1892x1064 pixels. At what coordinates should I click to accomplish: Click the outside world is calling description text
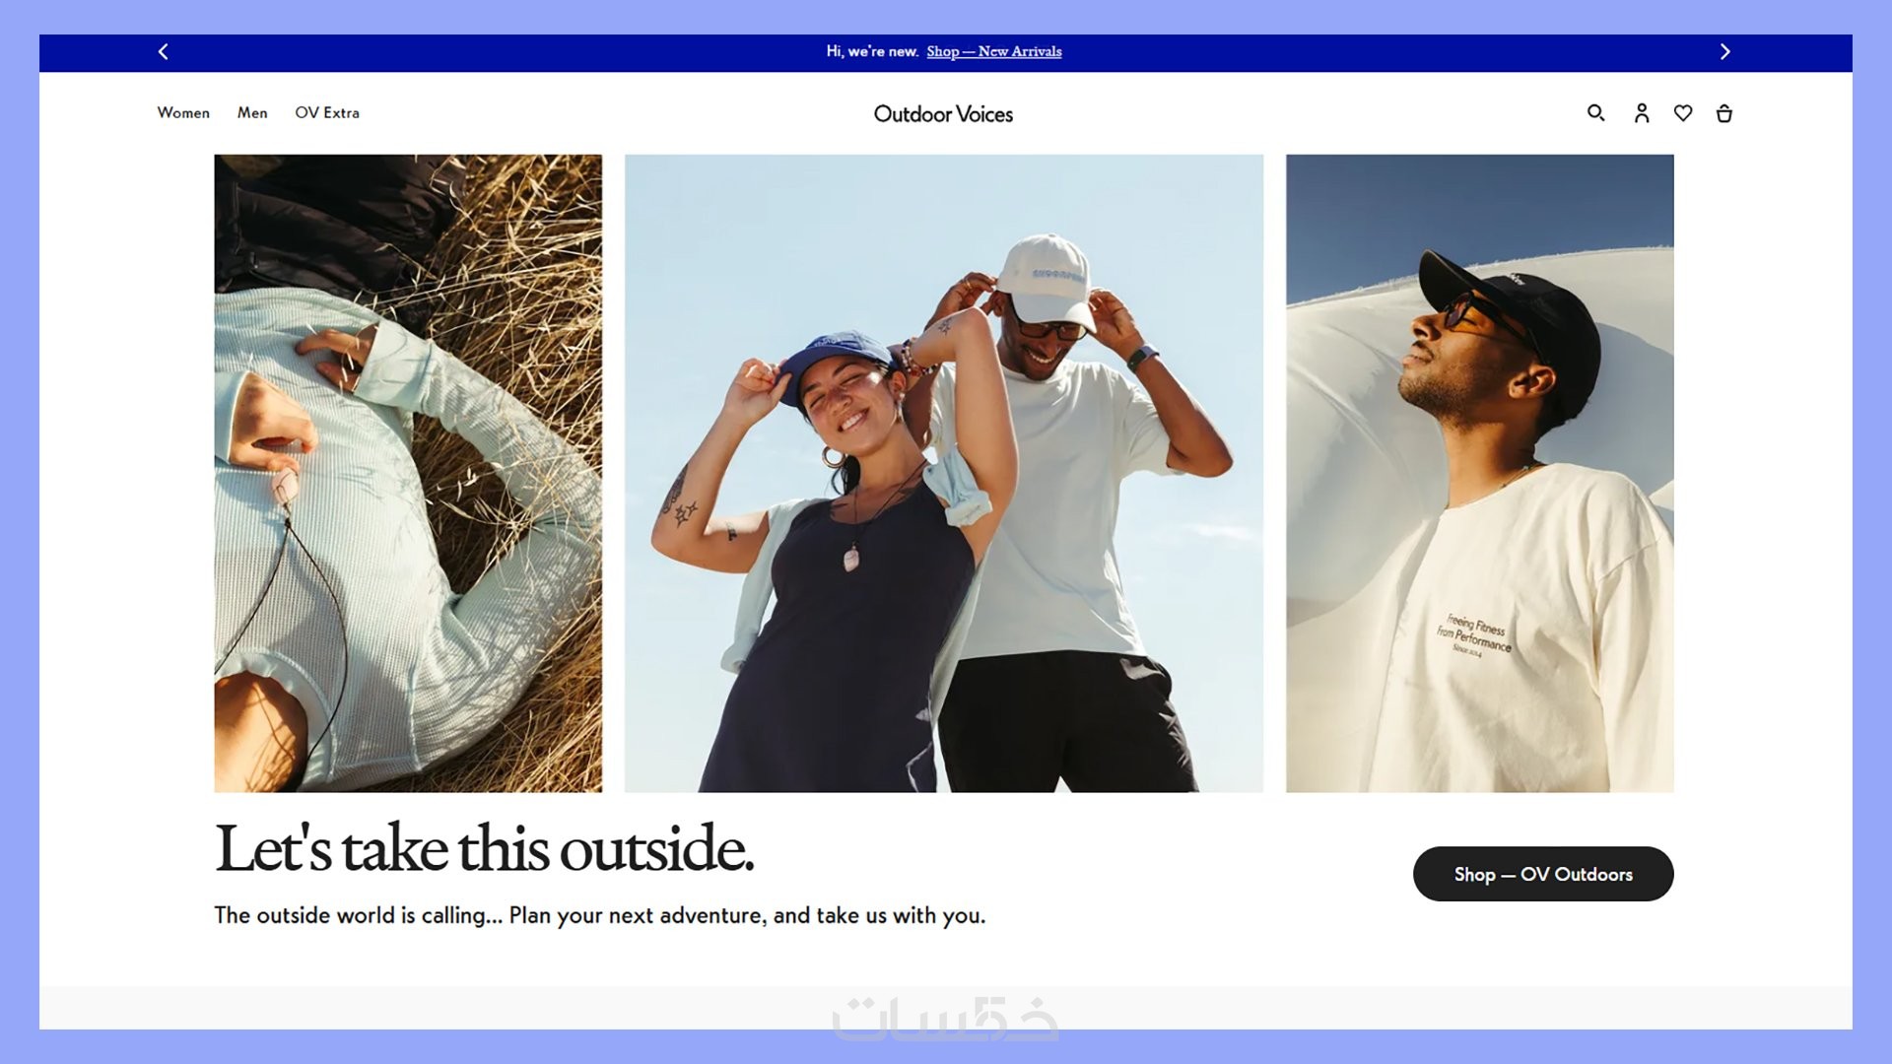(x=599, y=915)
